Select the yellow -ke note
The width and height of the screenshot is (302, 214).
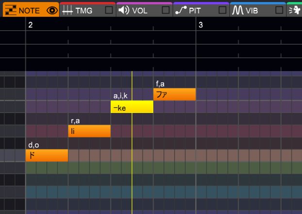pyautogui.click(x=132, y=107)
